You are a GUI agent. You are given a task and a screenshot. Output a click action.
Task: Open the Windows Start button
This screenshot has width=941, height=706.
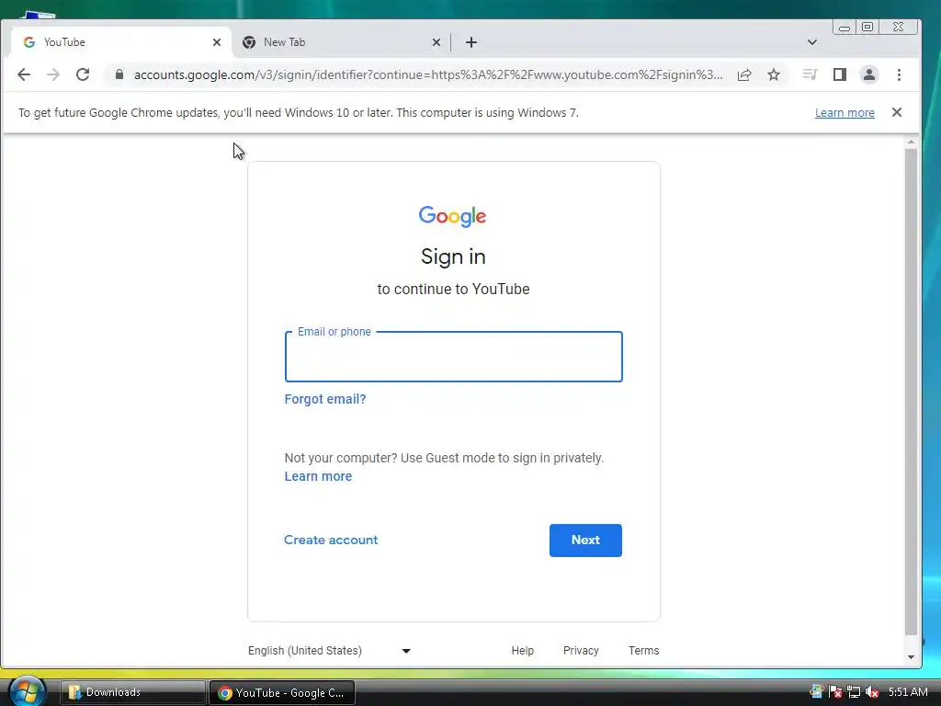click(26, 691)
